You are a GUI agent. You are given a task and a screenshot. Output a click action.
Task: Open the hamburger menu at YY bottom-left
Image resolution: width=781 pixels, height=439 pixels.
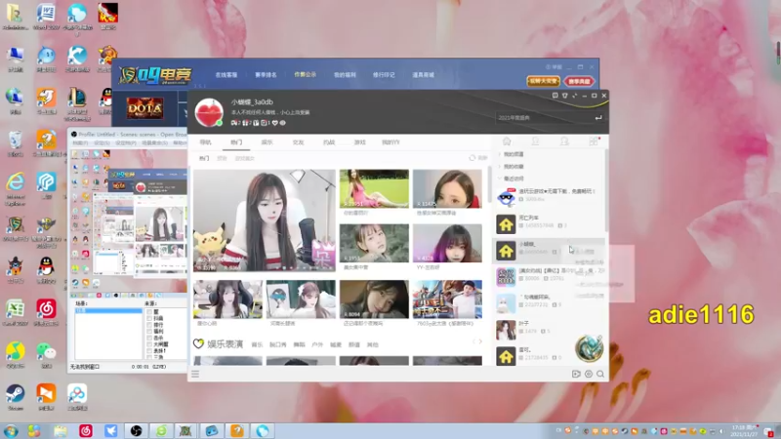tap(195, 374)
